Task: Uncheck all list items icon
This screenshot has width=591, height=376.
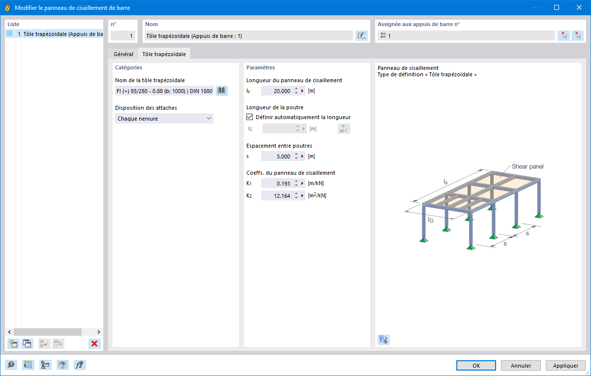Action: [x=58, y=344]
